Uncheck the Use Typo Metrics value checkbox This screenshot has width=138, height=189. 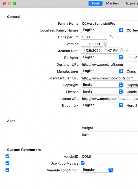click(x=83, y=163)
